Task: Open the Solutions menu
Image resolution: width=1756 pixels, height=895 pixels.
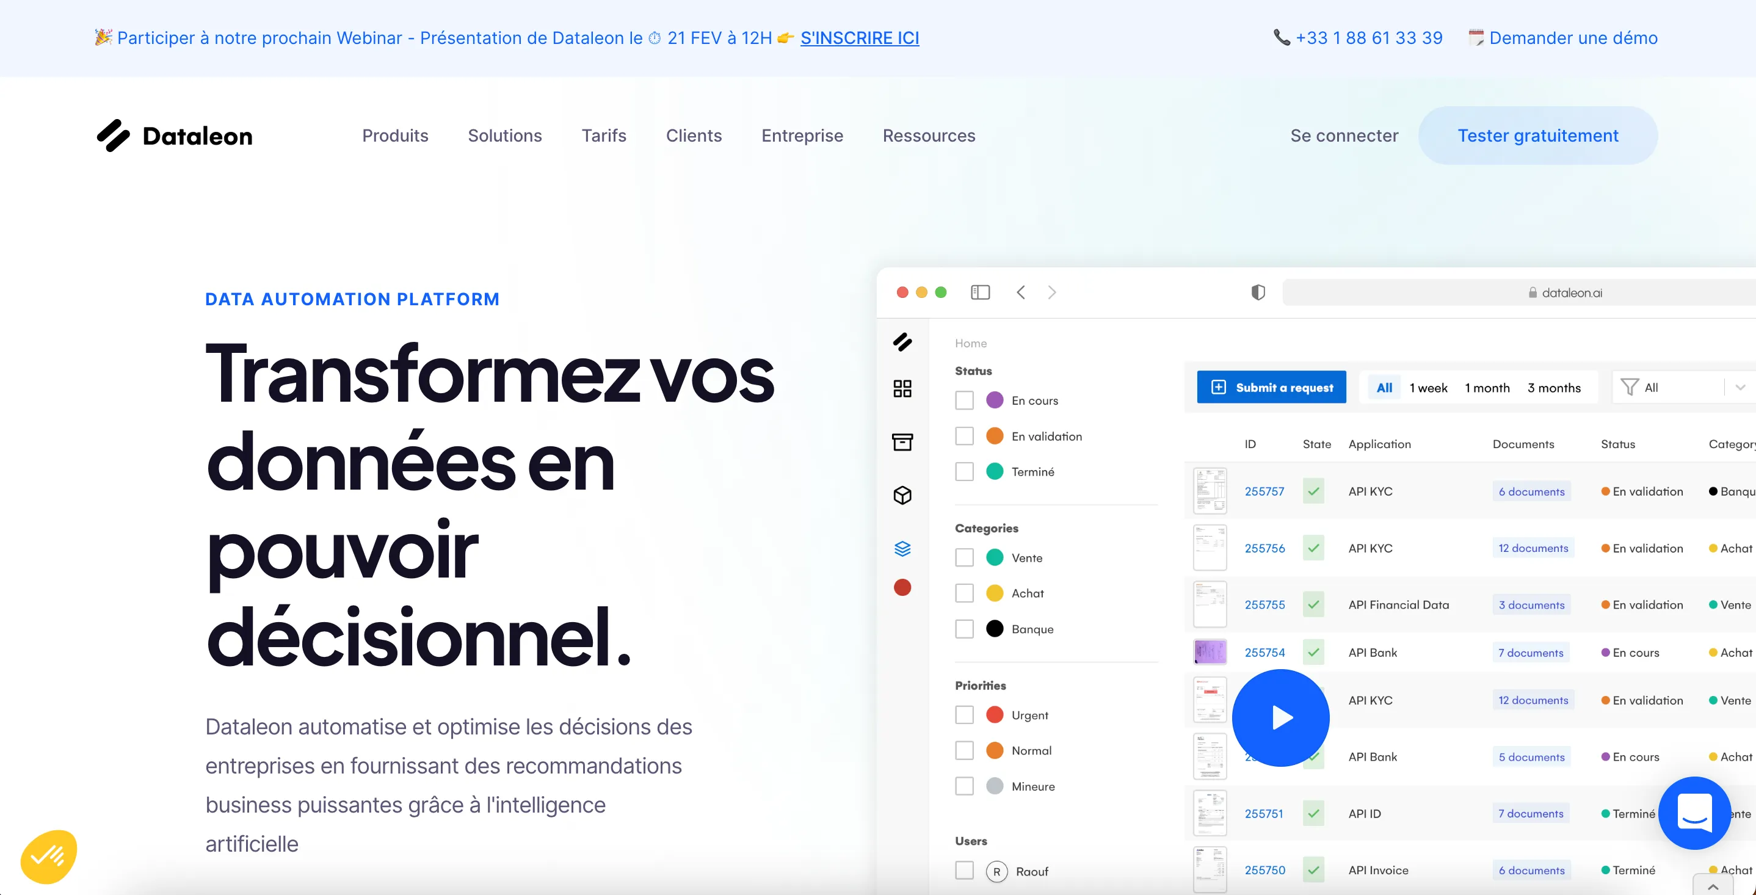Action: point(505,136)
